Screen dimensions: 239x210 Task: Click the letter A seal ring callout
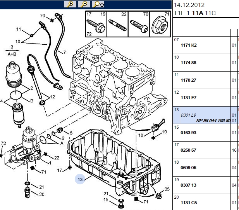pyautogui.click(x=62, y=143)
